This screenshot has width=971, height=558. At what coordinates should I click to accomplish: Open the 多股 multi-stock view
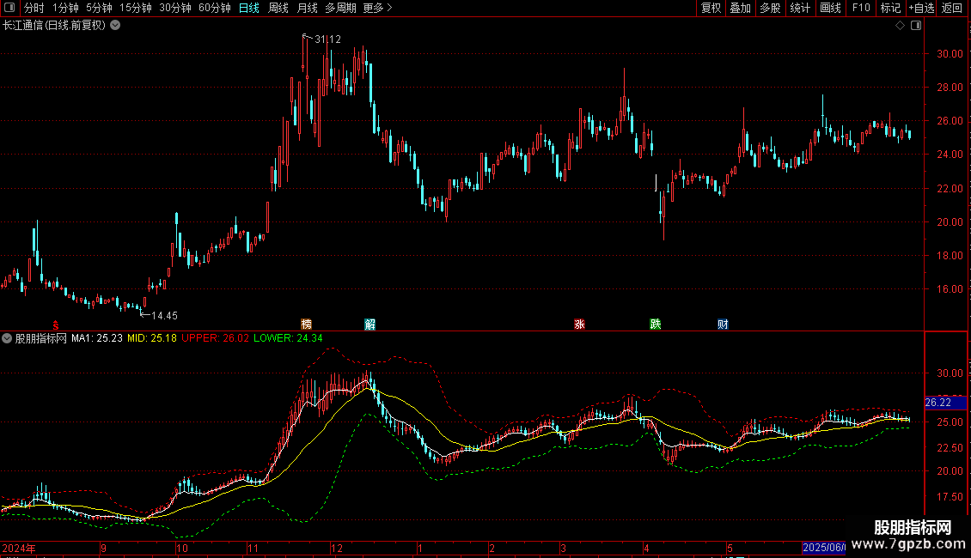[x=770, y=8]
